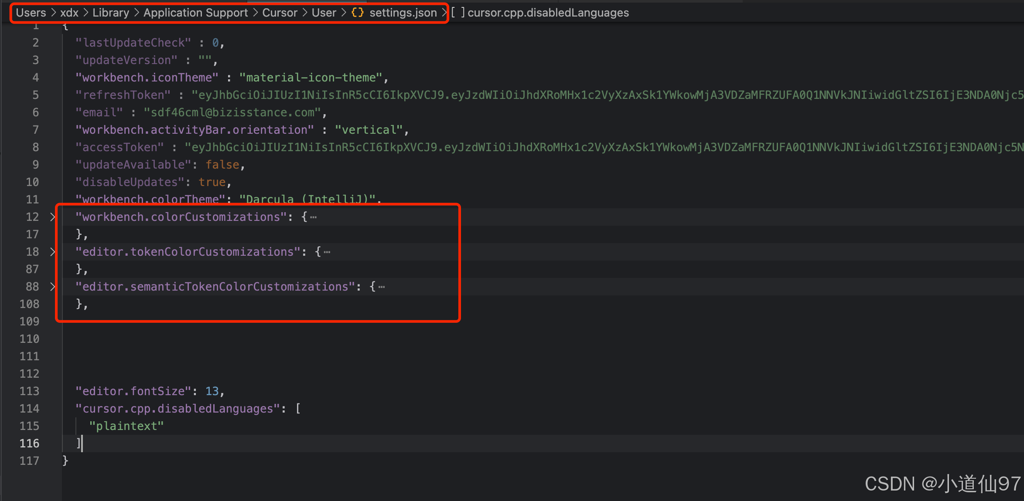Open the xdx breadcrumb folder
This screenshot has height=501, width=1024.
pyautogui.click(x=69, y=13)
